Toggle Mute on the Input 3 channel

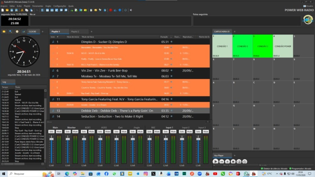tap(206, 131)
